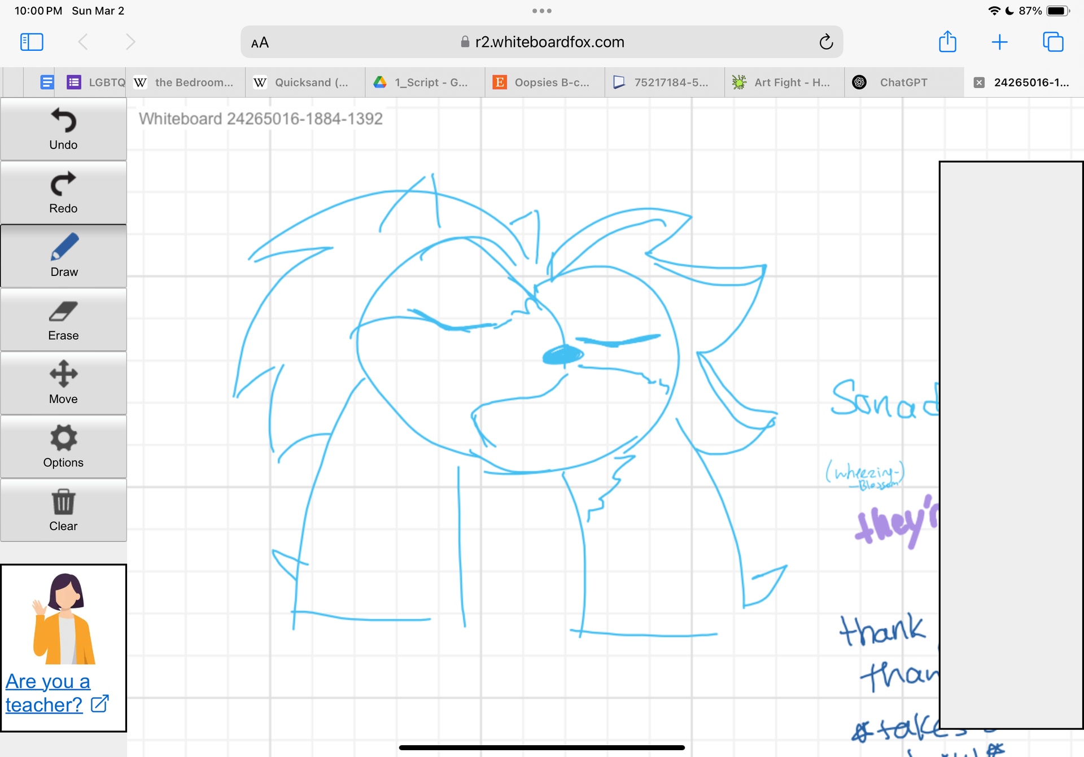Tap the Safari share icon
Viewport: 1084px width, 757px height.
(x=947, y=42)
